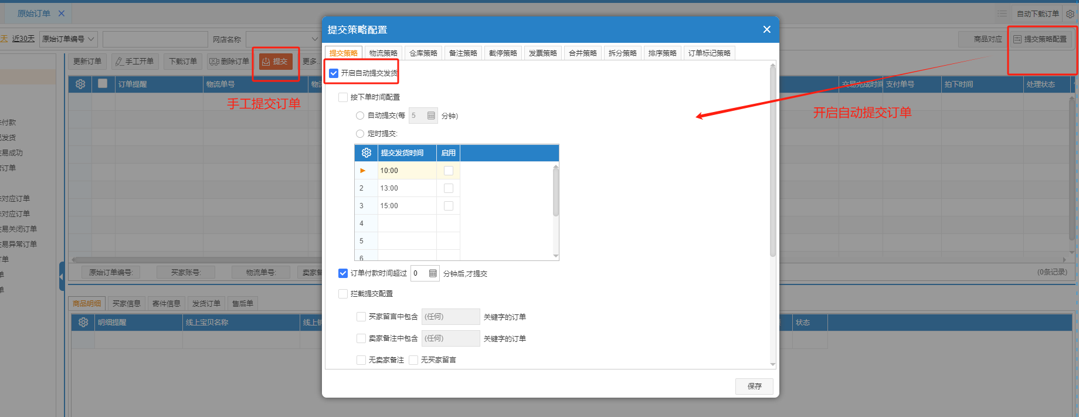1079x417 pixels.
Task: Check 买家留言中包含 option
Action: 361,317
